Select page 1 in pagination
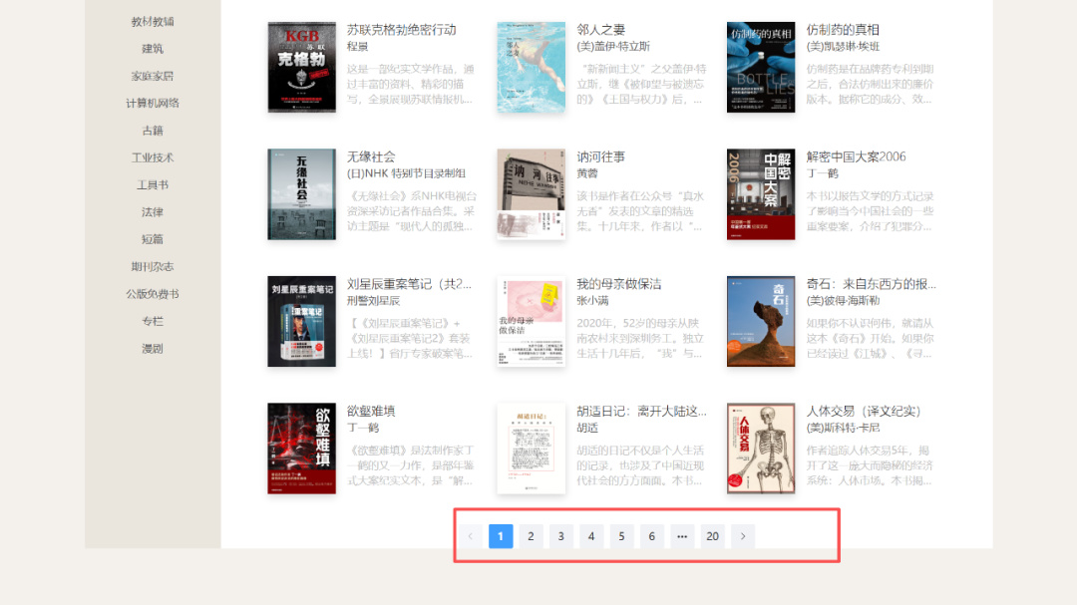Image resolution: width=1077 pixels, height=605 pixels. click(x=501, y=536)
